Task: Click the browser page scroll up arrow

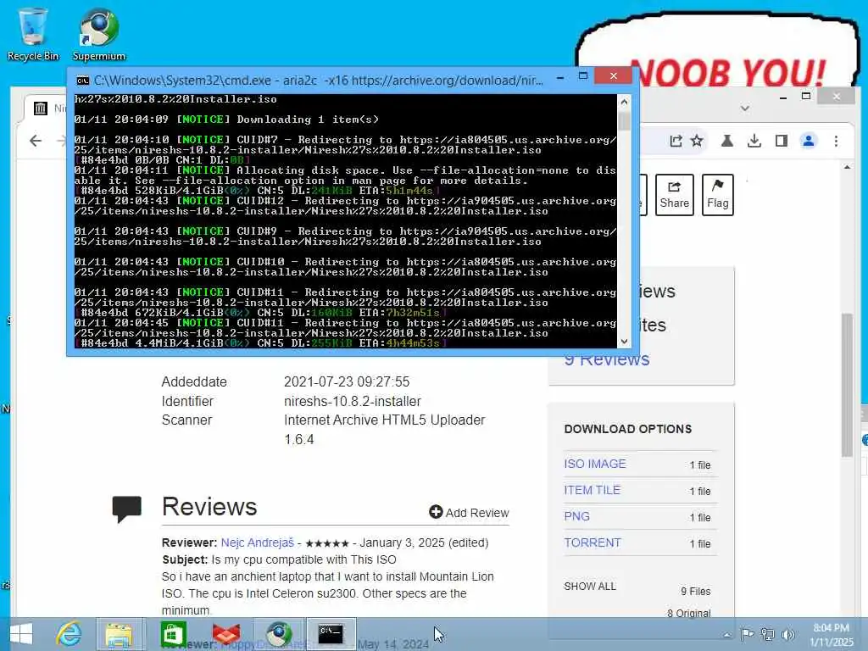Action: (x=847, y=167)
